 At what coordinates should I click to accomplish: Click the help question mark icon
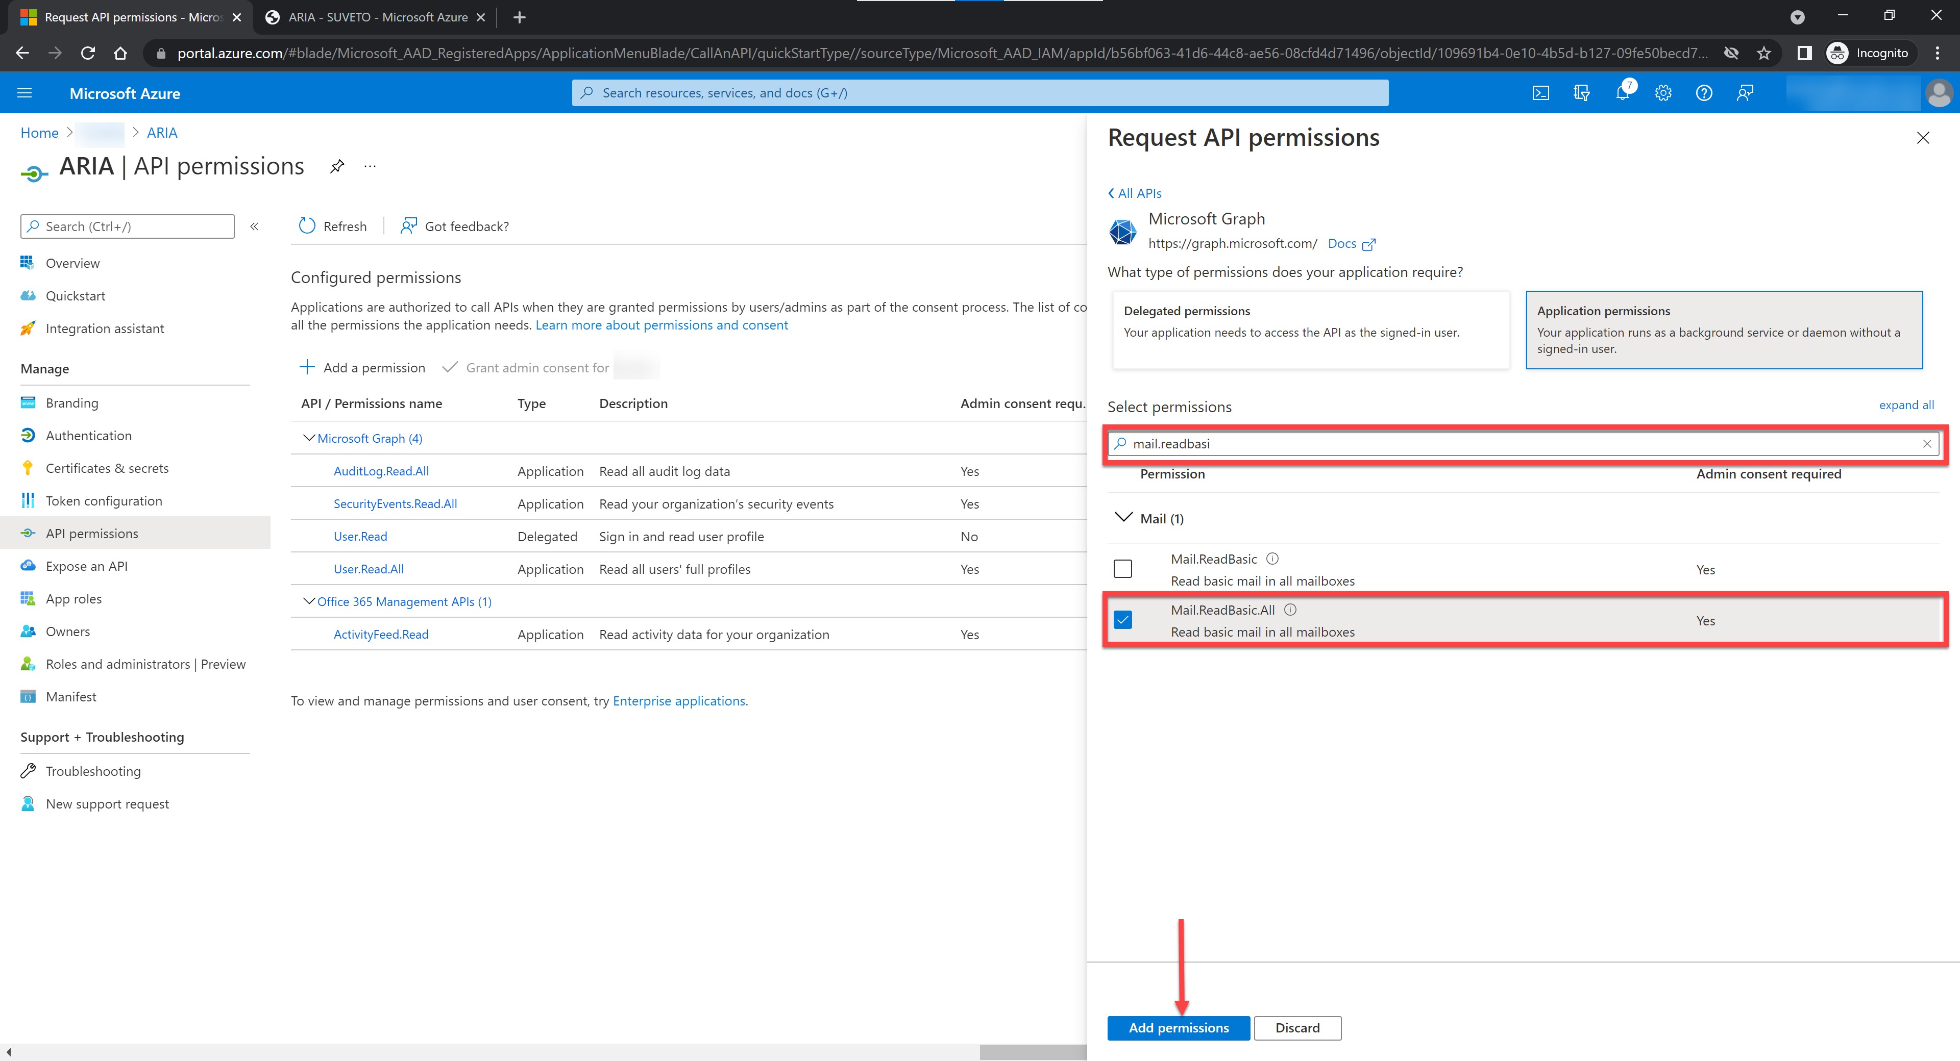pyautogui.click(x=1704, y=93)
